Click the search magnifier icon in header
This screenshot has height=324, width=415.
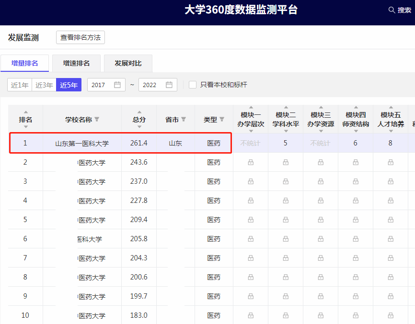coord(392,10)
